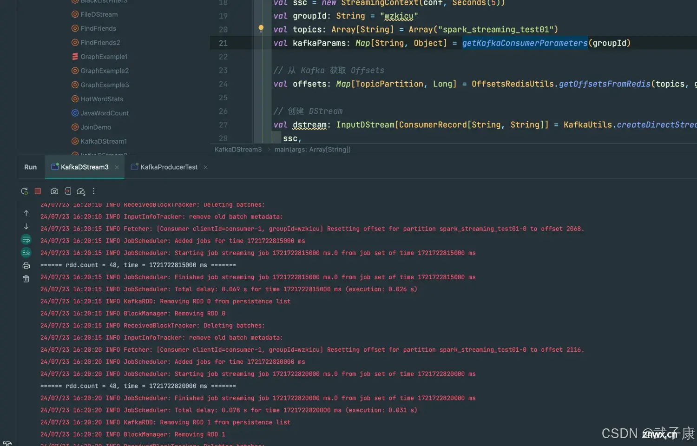Click log line "Total delay: 0.078 s"

pos(229,410)
